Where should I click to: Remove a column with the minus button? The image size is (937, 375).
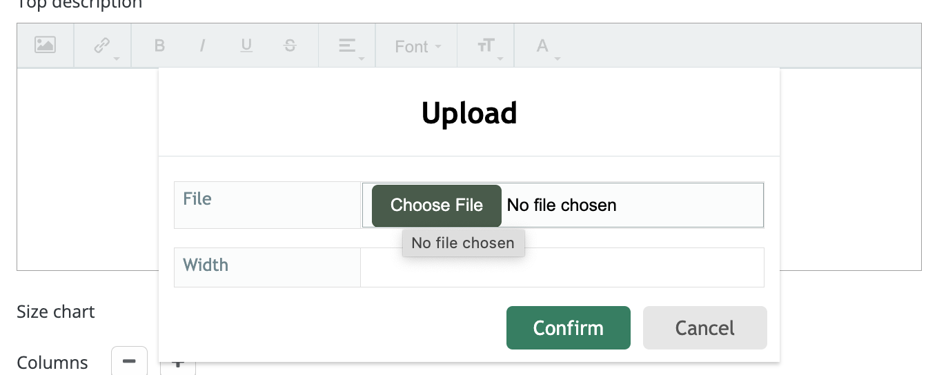coord(129,361)
